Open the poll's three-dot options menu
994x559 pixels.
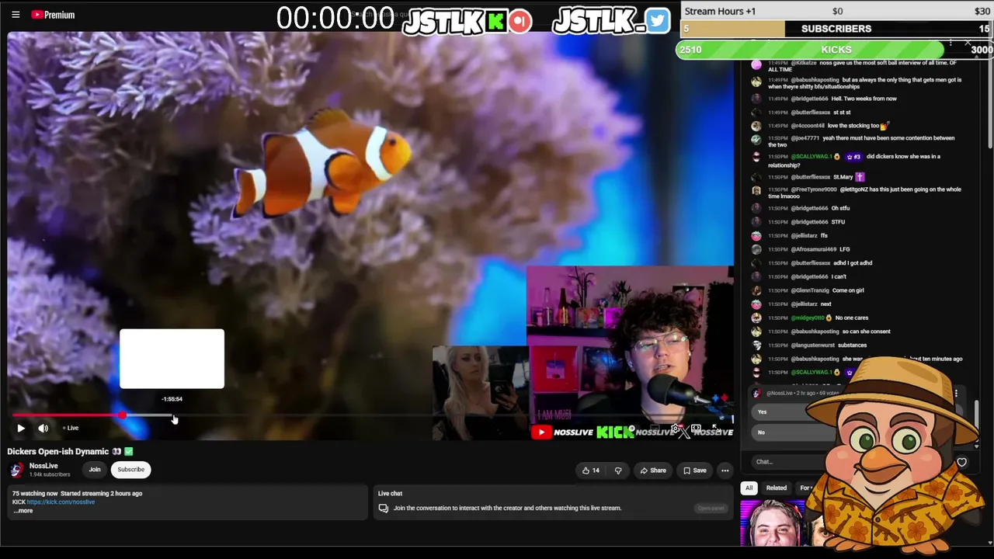pyautogui.click(x=956, y=394)
